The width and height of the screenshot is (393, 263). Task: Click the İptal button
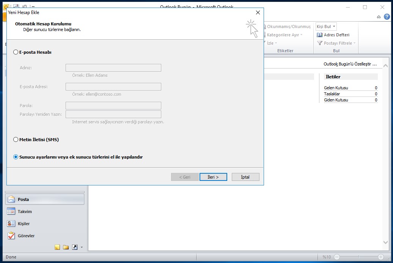coord(245,177)
